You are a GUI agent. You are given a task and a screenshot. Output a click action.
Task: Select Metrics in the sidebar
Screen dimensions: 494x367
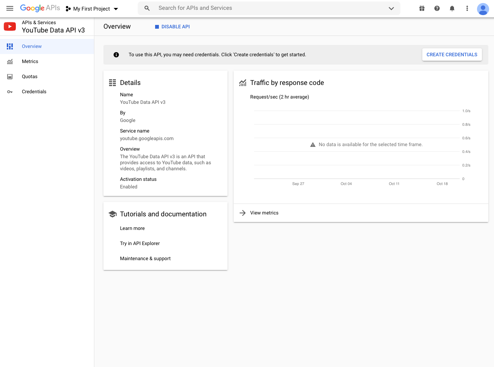[47, 62]
